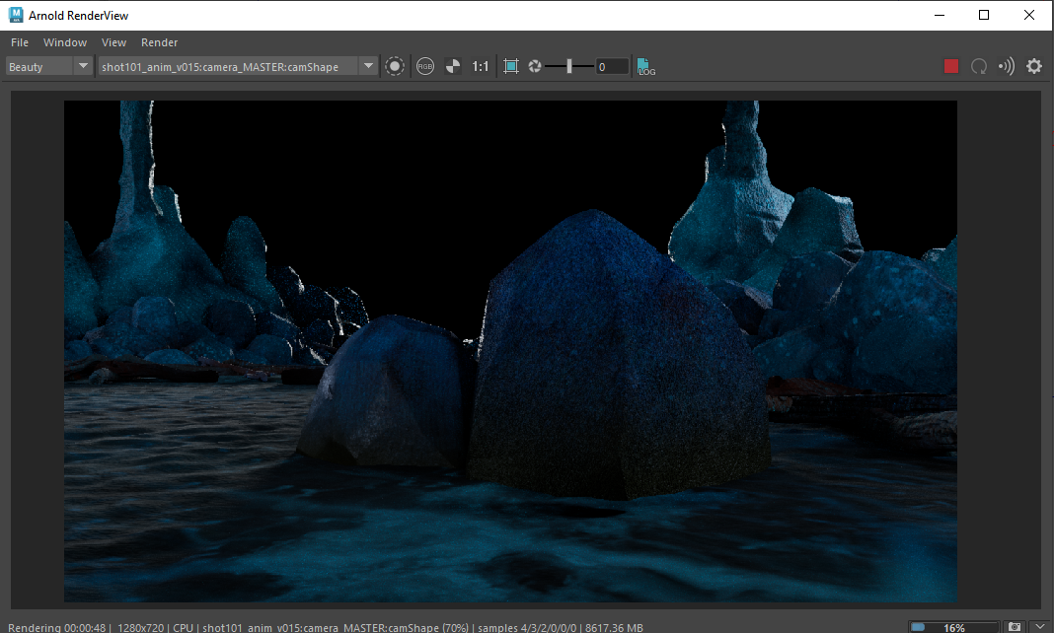
Task: Set the zoom to 1:1 real size
Action: [x=480, y=66]
